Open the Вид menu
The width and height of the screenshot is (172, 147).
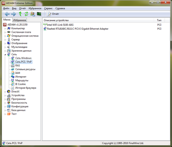pos(14,8)
